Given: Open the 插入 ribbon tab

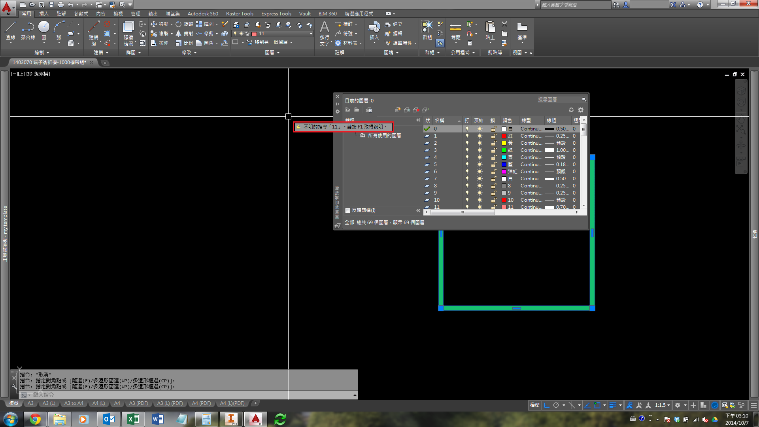Looking at the screenshot, I should pyautogui.click(x=44, y=14).
